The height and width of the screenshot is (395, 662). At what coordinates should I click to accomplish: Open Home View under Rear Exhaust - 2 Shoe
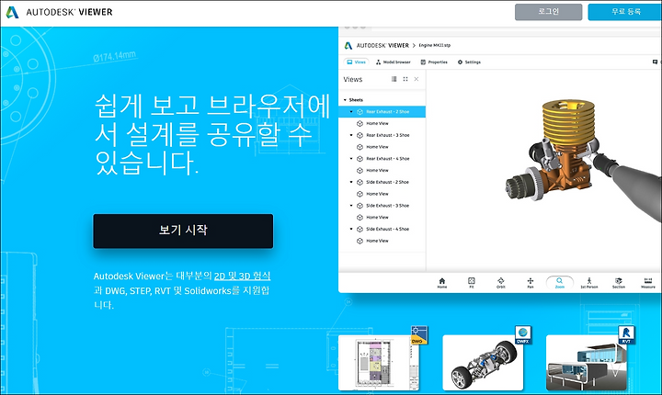[378, 124]
